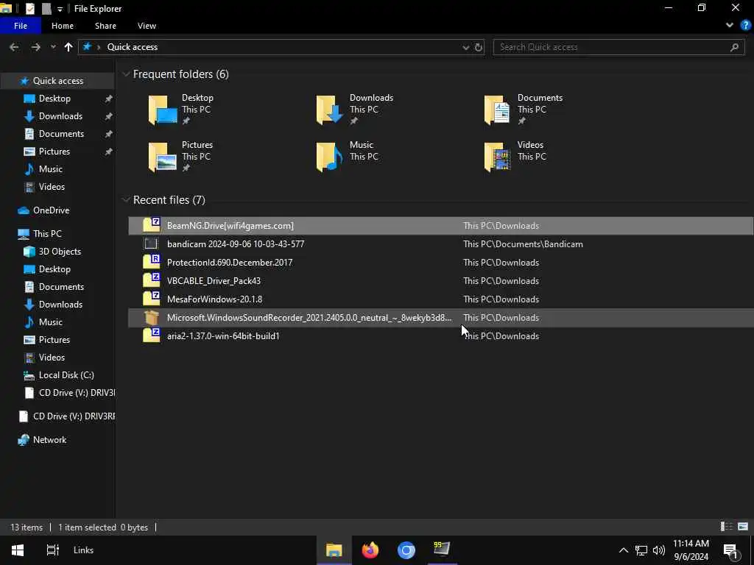Click the Music folder icon in Frequent folders
The height and width of the screenshot is (565, 754).
[x=330, y=157]
